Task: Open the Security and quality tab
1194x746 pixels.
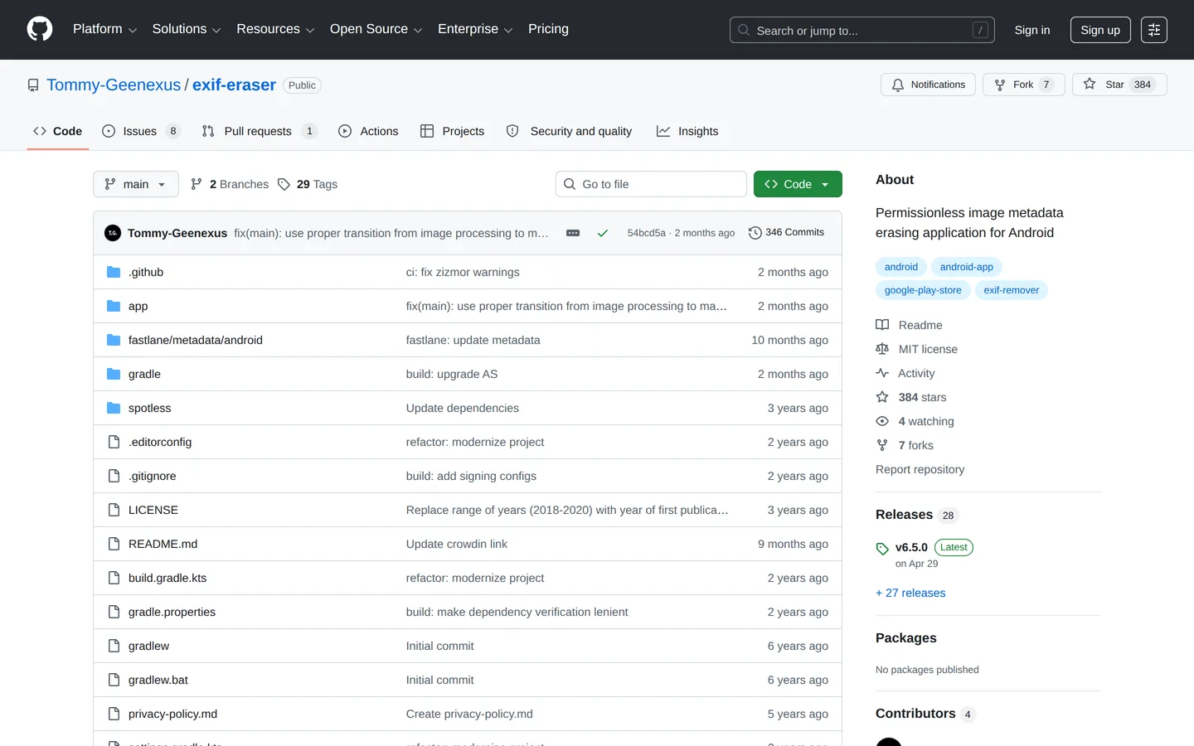Action: point(570,131)
